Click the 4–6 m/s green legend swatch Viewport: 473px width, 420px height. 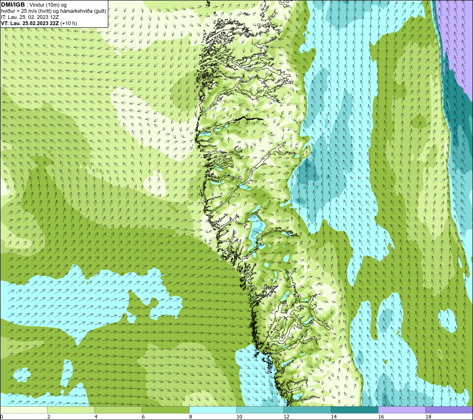click(x=118, y=410)
